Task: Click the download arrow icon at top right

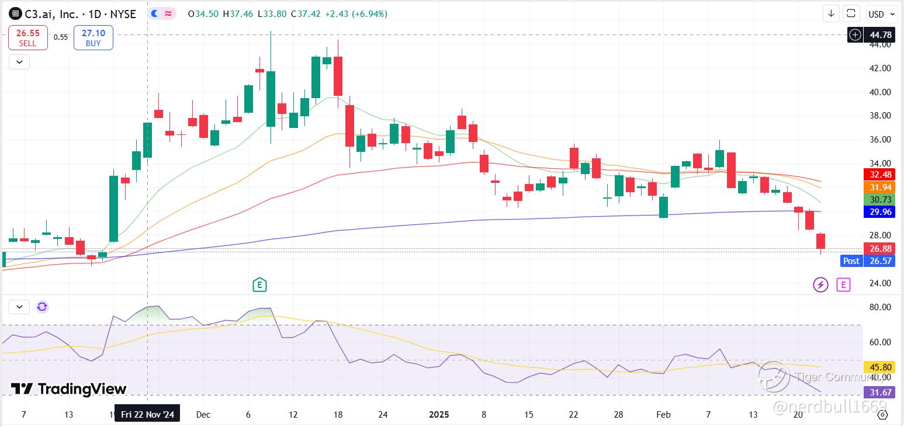Action: point(831,13)
